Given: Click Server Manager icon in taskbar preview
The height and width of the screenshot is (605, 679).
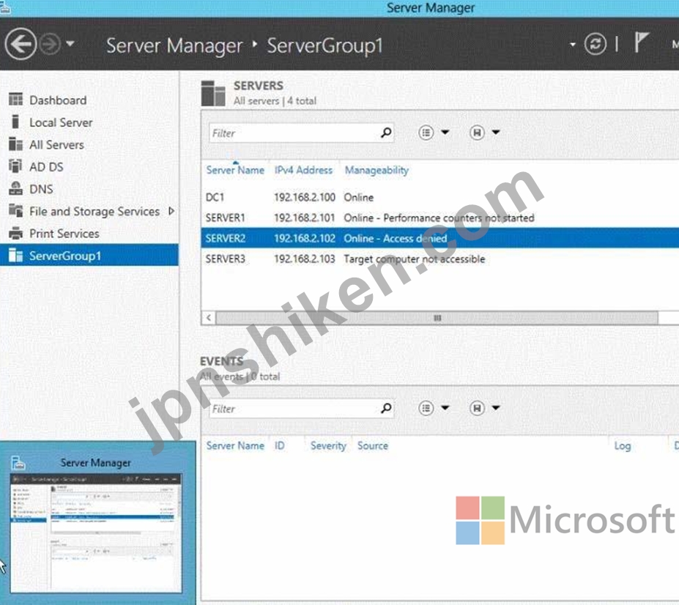Looking at the screenshot, I should pos(18,462).
